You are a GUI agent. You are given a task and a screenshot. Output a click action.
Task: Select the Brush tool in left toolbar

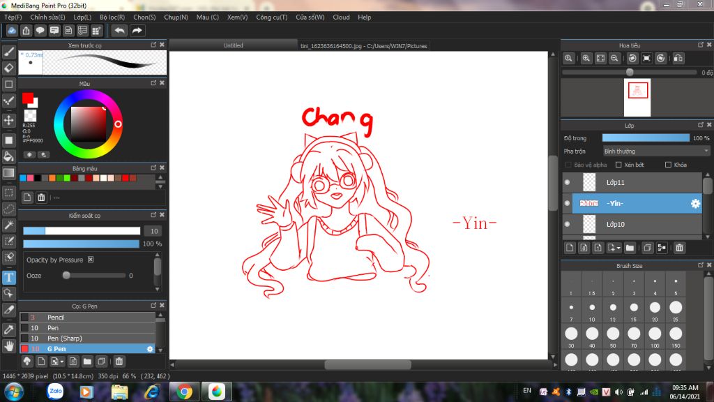pos(8,52)
